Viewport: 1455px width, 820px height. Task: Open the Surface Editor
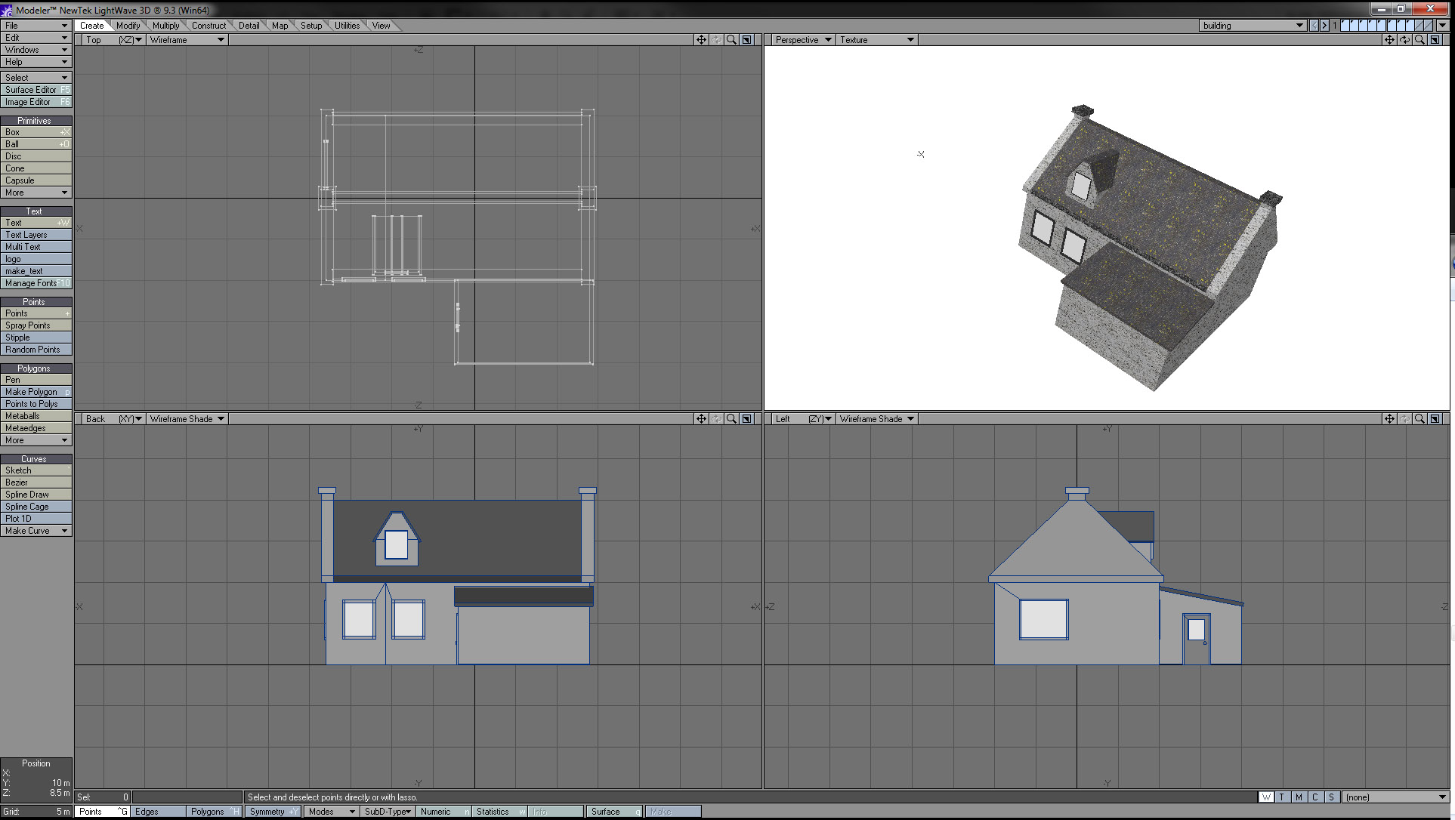point(36,90)
